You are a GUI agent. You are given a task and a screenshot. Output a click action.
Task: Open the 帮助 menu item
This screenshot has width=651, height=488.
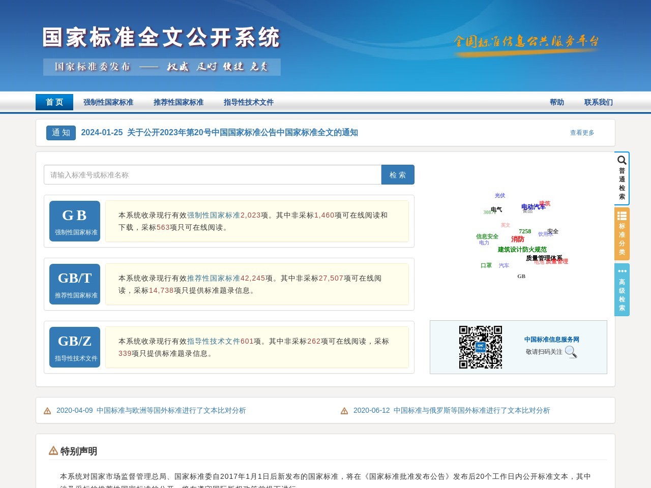(x=556, y=102)
